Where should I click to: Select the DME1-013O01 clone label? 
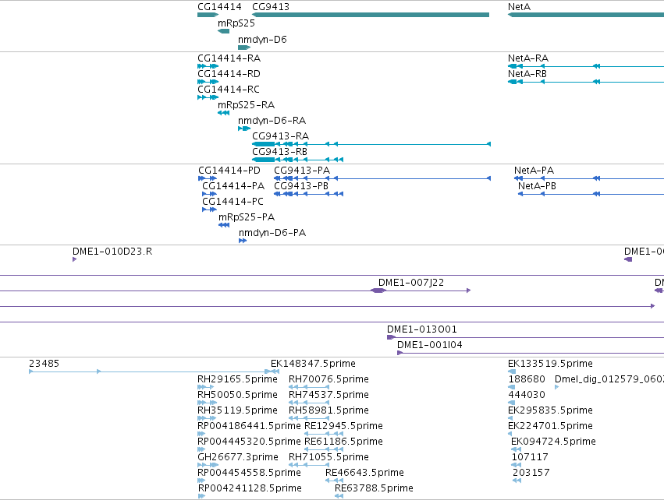pos(422,329)
